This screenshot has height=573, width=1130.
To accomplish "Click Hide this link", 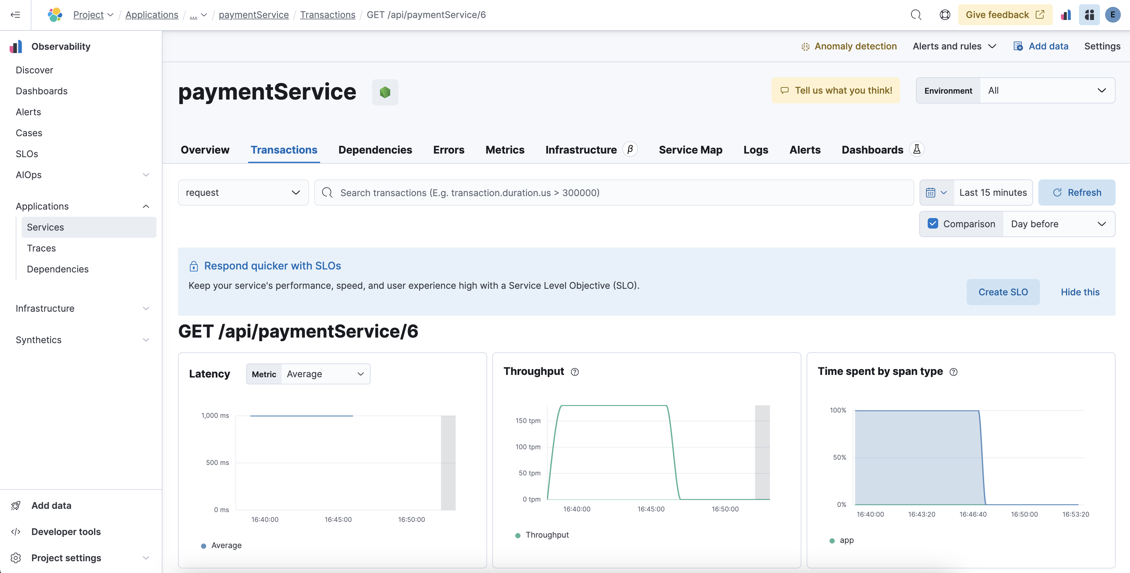I will (x=1080, y=292).
